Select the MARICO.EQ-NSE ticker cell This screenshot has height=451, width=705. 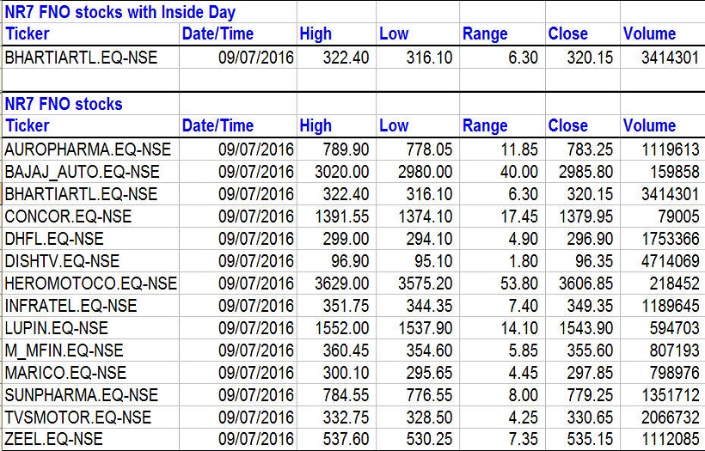click(x=65, y=373)
